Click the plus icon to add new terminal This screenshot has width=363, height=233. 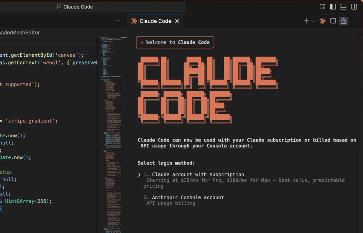click(x=306, y=21)
